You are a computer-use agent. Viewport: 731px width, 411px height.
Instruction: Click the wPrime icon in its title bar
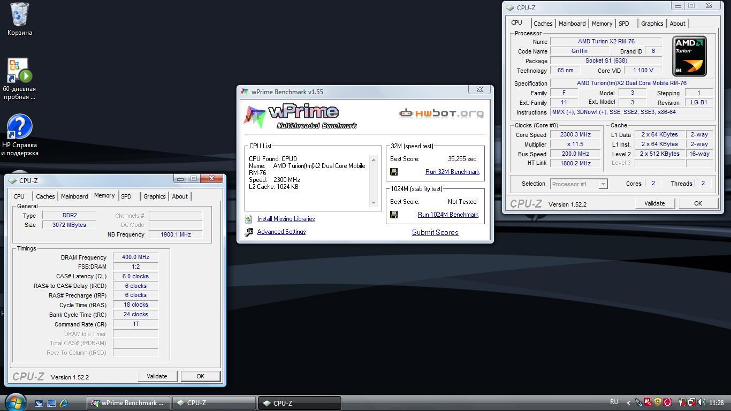[245, 92]
